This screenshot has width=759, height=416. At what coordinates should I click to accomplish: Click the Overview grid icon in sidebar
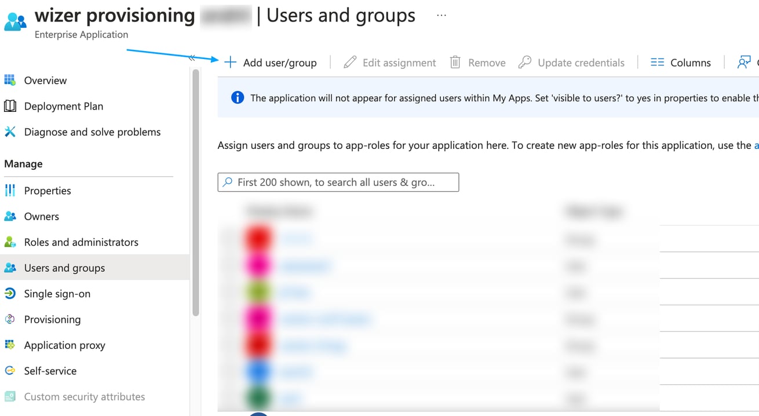coord(10,80)
